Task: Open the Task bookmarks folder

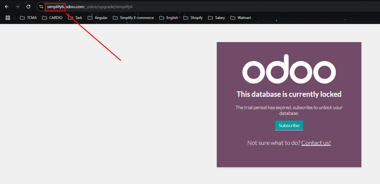Action: point(75,18)
